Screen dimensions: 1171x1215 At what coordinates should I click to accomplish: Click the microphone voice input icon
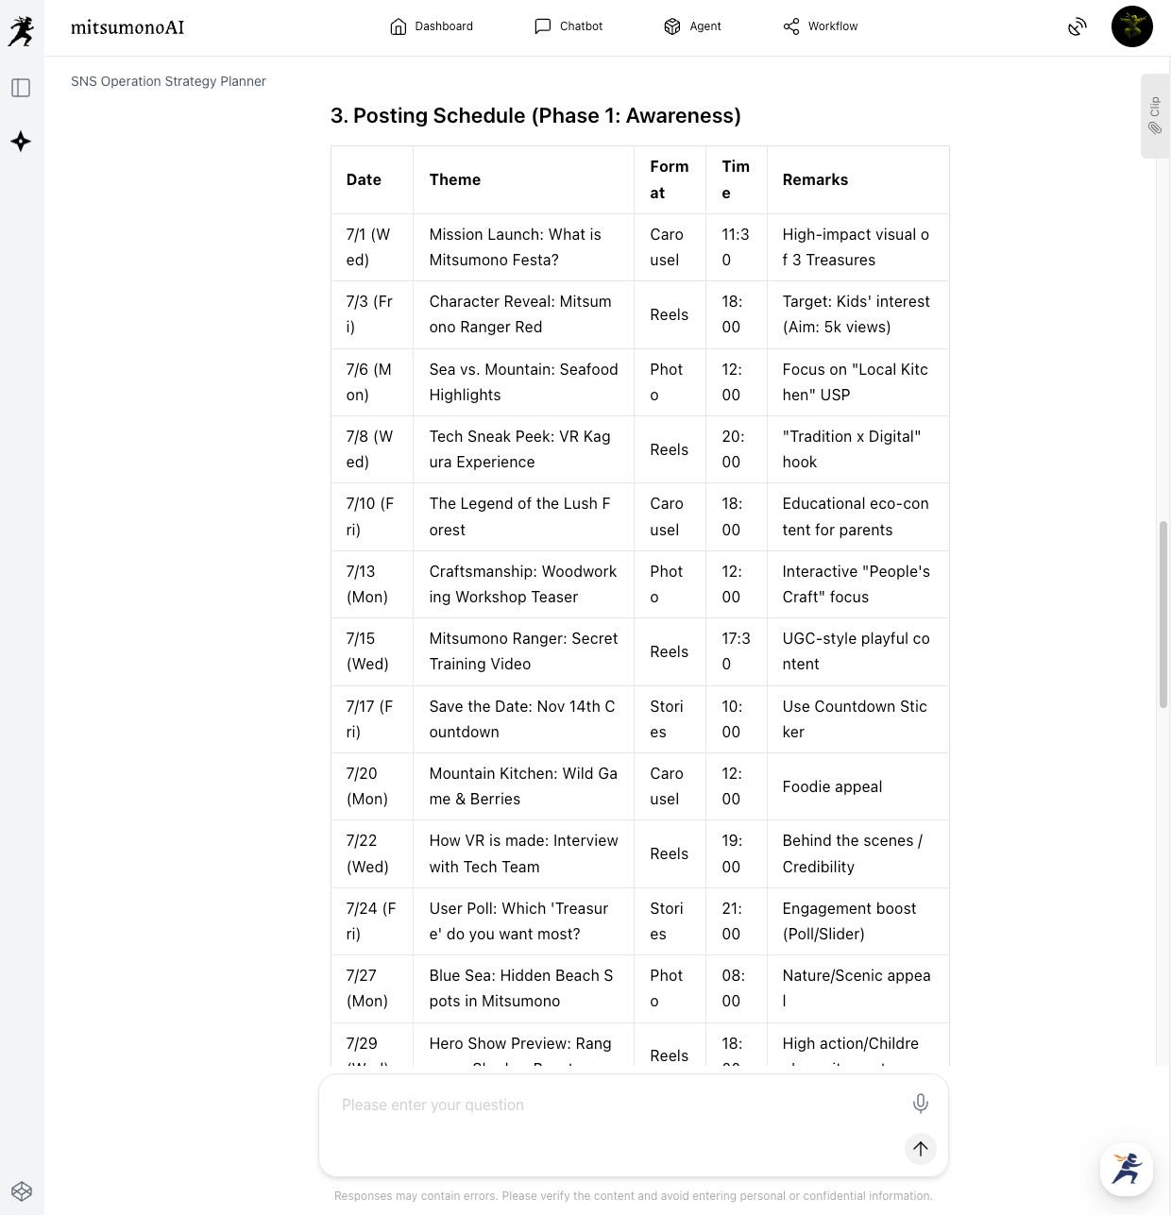(920, 1103)
